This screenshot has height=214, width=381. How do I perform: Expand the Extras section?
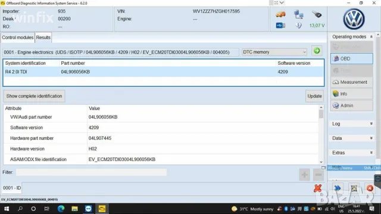coord(371,153)
